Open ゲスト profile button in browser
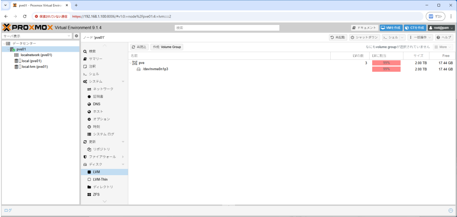Image resolution: width=457 pixels, height=217 pixels. (x=436, y=16)
